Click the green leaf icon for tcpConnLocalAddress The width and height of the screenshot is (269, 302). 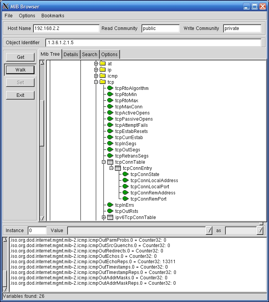(x=126, y=181)
